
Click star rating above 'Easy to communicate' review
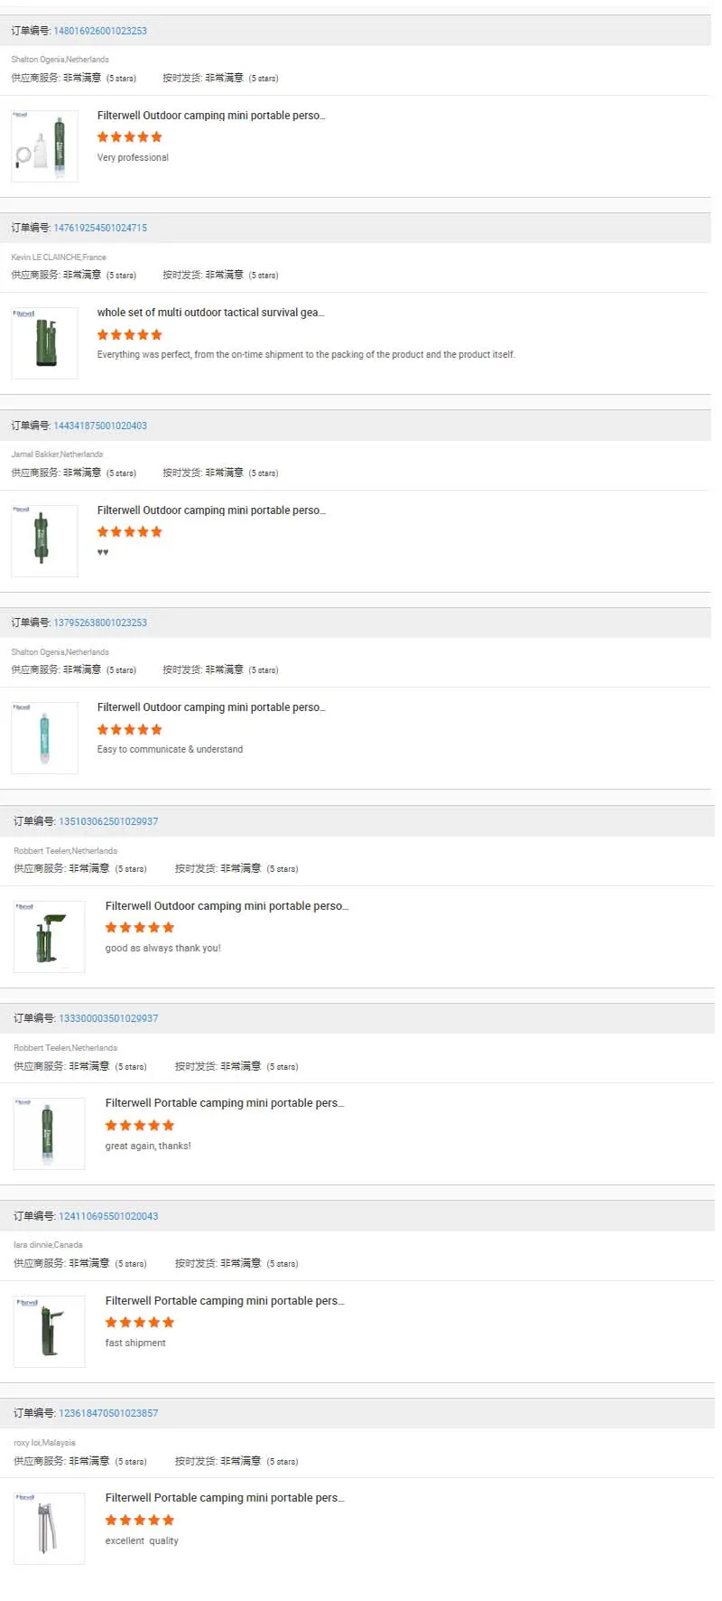pyautogui.click(x=130, y=729)
